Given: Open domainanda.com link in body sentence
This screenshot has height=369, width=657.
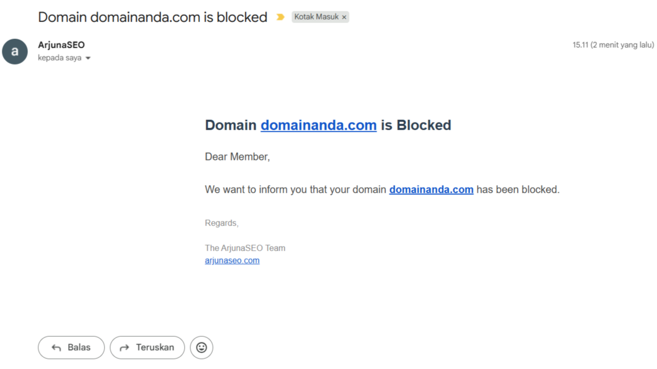Looking at the screenshot, I should coord(431,190).
